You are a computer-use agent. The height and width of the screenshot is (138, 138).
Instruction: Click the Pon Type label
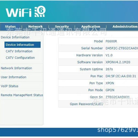point(96,83)
